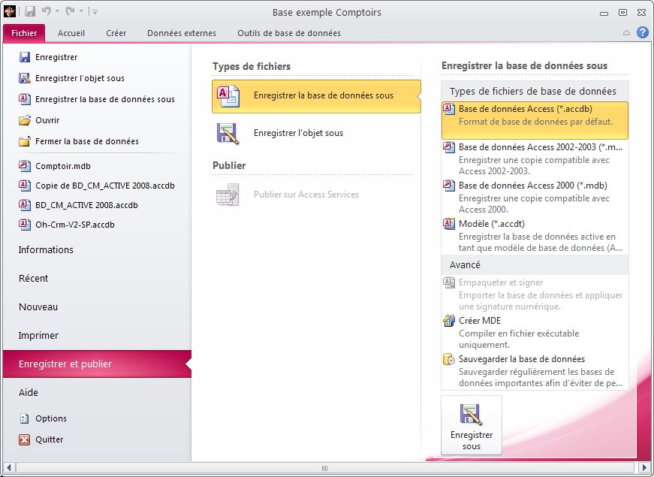Expand the Undo history dropdown arrow
This screenshot has height=477, width=654.
57,13
